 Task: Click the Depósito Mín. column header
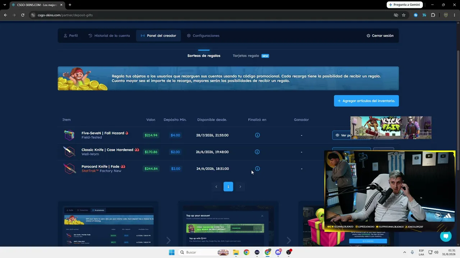[175, 120]
